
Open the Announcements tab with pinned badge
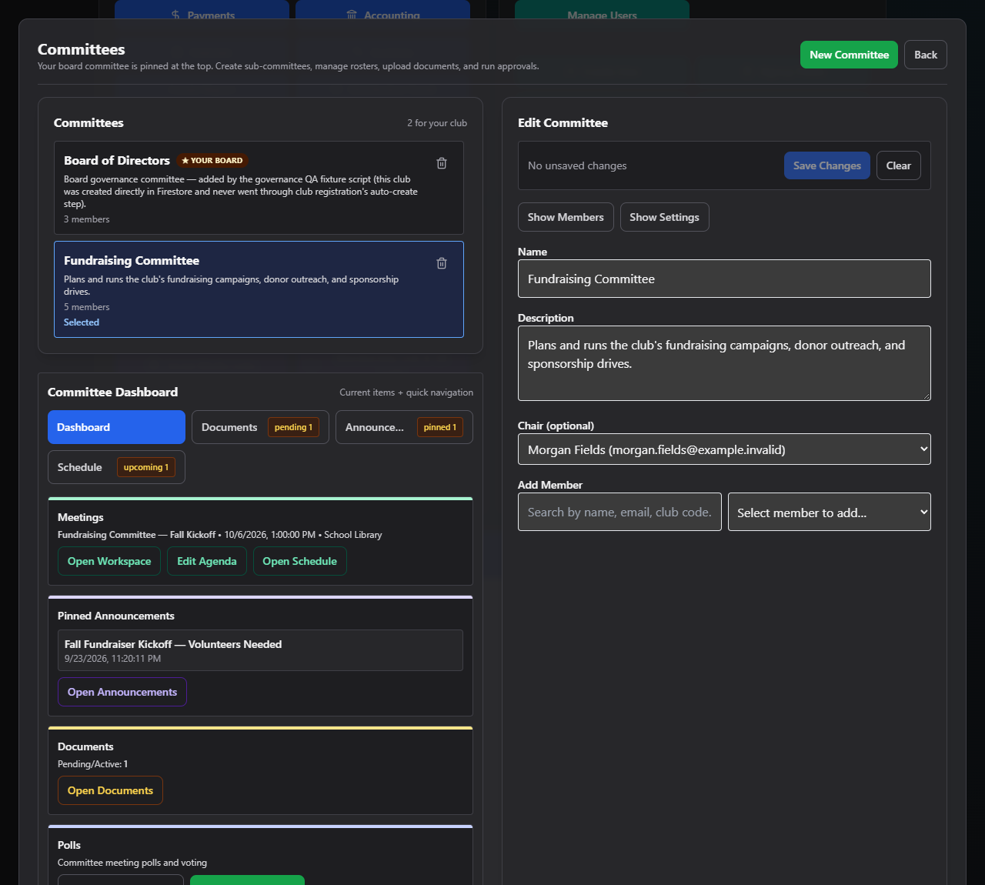(x=404, y=427)
